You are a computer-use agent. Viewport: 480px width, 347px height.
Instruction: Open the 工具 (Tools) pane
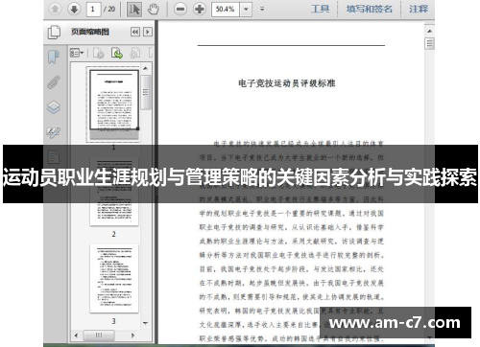(320, 9)
